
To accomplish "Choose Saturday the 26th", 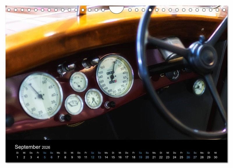I will (x=188, y=158).
